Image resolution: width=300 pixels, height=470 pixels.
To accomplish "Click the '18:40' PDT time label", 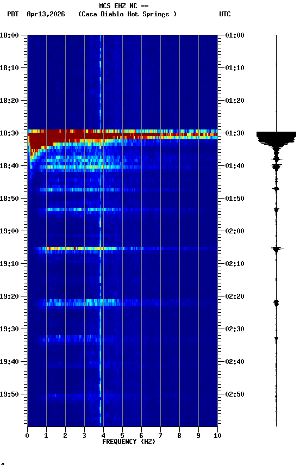I will pyautogui.click(x=9, y=166).
